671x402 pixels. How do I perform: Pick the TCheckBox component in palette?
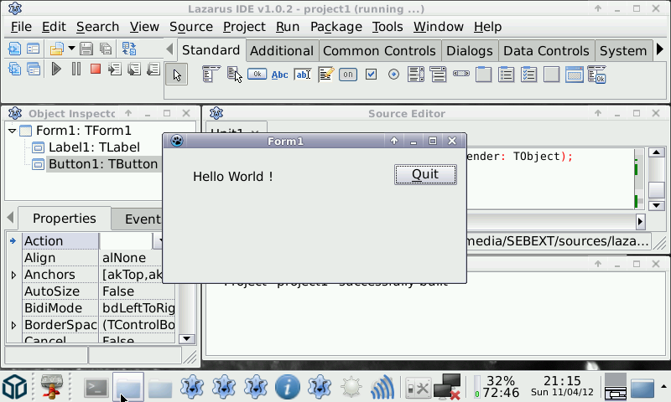tap(371, 75)
